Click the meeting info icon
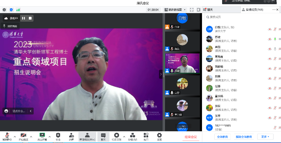 [x=4, y=10]
